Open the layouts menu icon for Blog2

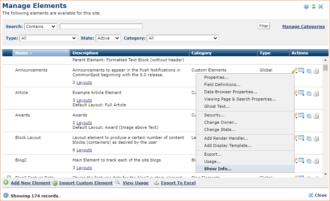[301, 161]
